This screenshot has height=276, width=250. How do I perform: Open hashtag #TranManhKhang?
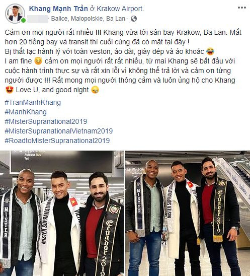pyautogui.click(x=33, y=102)
